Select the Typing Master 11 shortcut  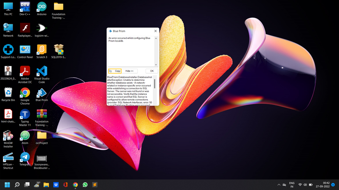tap(25, 118)
